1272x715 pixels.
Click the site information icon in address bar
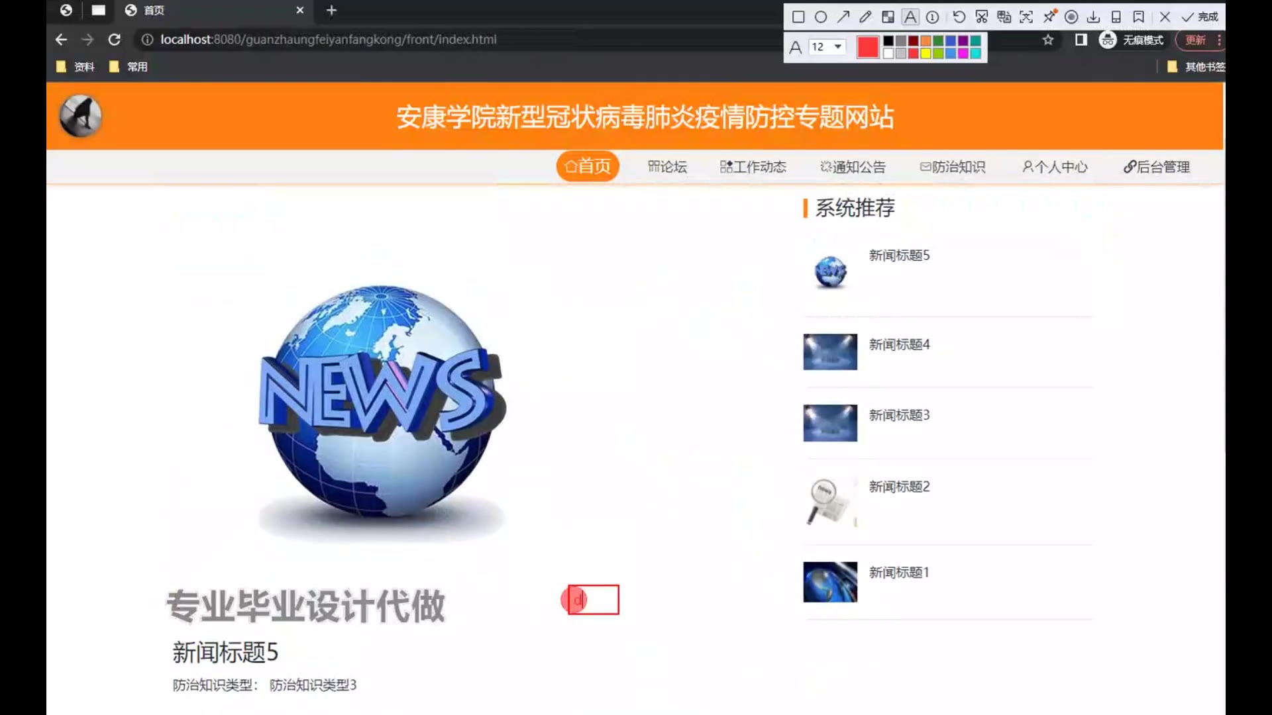pos(147,40)
